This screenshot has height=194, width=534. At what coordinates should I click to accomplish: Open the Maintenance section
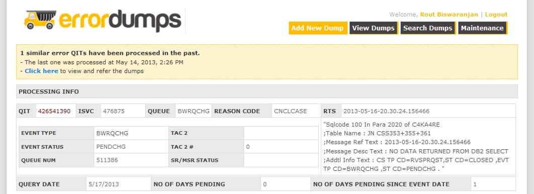pyautogui.click(x=482, y=28)
